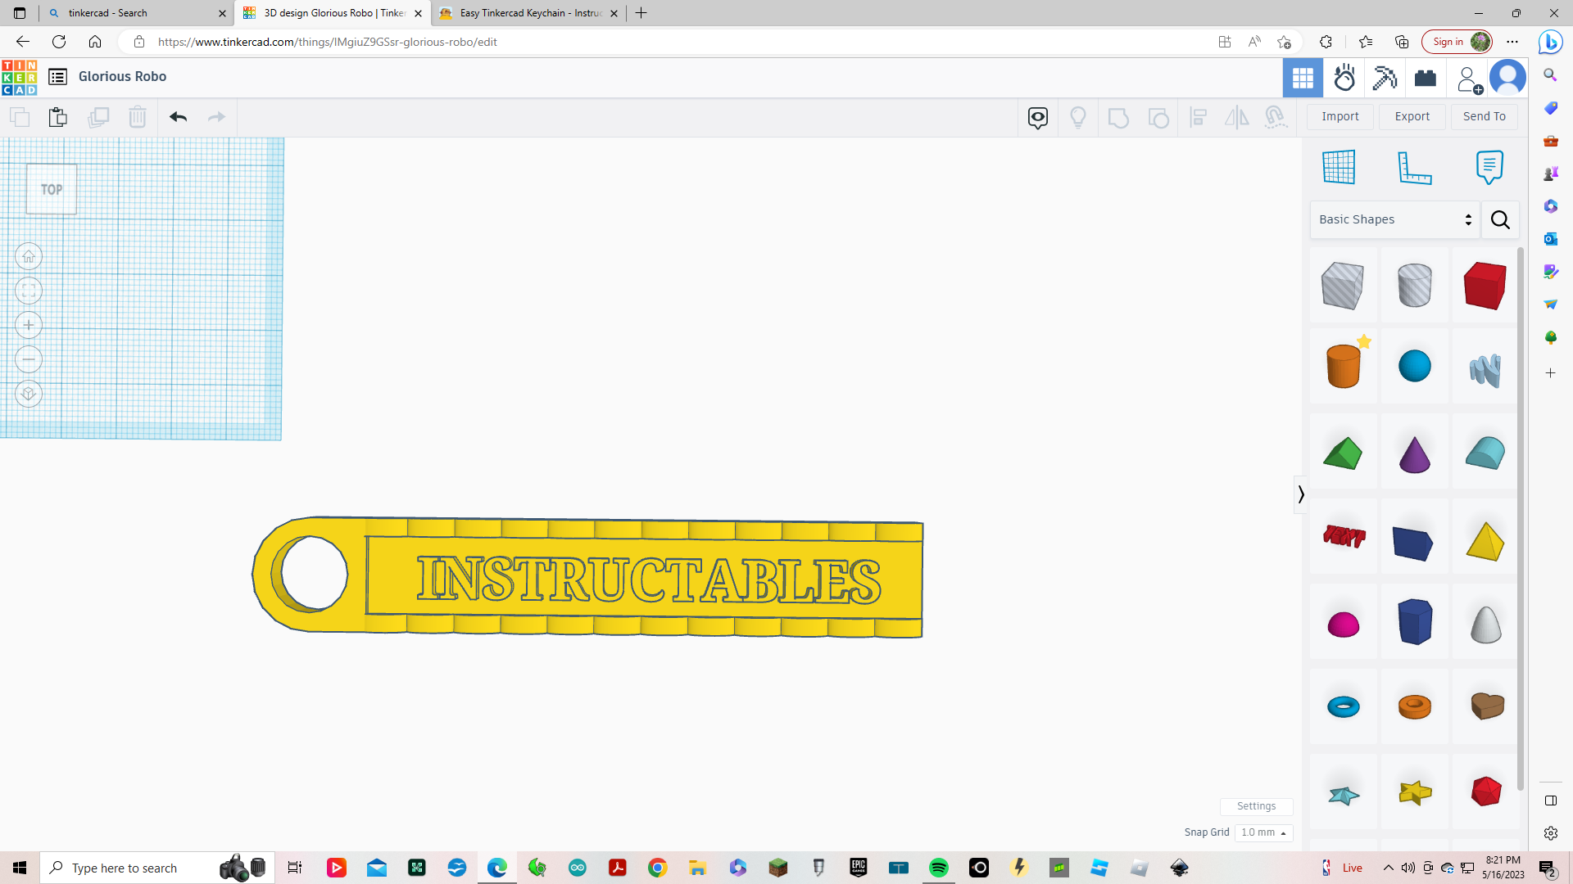Screen dimensions: 1573x884
Task: Switch to Blocks mode via pickaxe icon
Action: click(x=1385, y=78)
